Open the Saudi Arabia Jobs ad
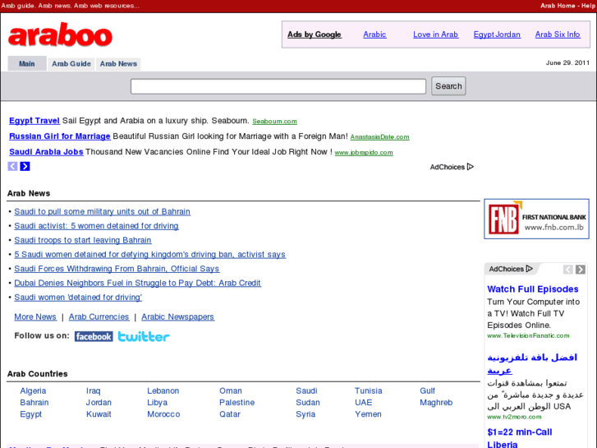 click(x=46, y=152)
